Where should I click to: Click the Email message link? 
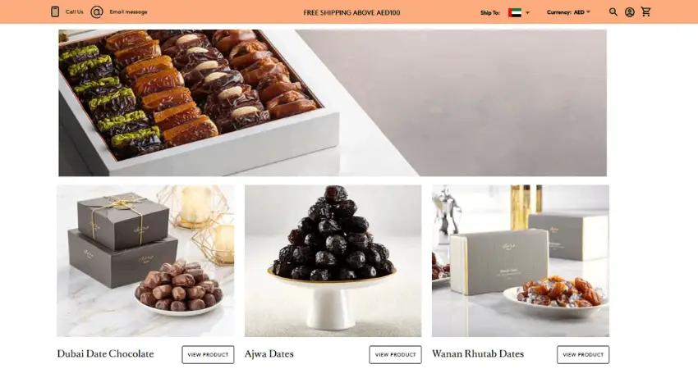pyautogui.click(x=128, y=12)
